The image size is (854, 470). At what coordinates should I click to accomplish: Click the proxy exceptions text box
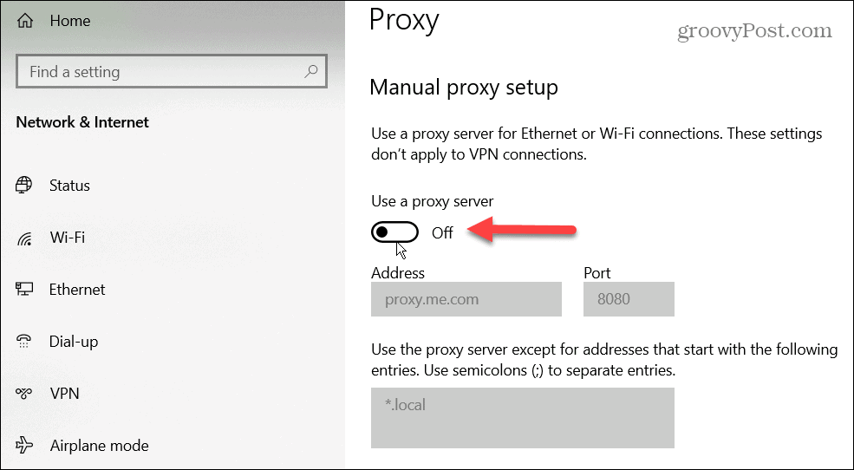point(523,418)
